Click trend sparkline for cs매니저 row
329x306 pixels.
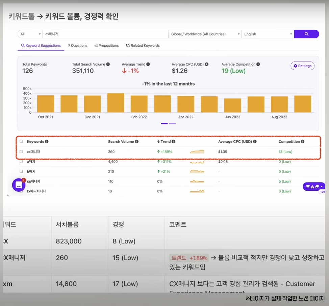pos(197,182)
